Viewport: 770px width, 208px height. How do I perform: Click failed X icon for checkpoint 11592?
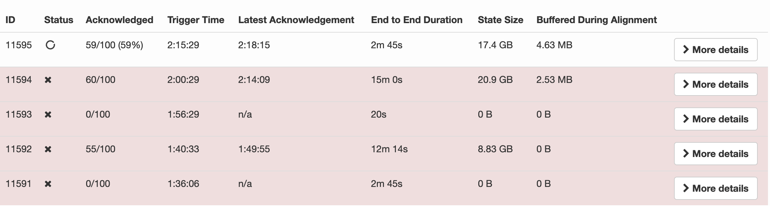48,149
